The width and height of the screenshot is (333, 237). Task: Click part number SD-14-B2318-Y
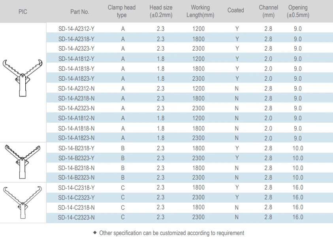(76, 148)
